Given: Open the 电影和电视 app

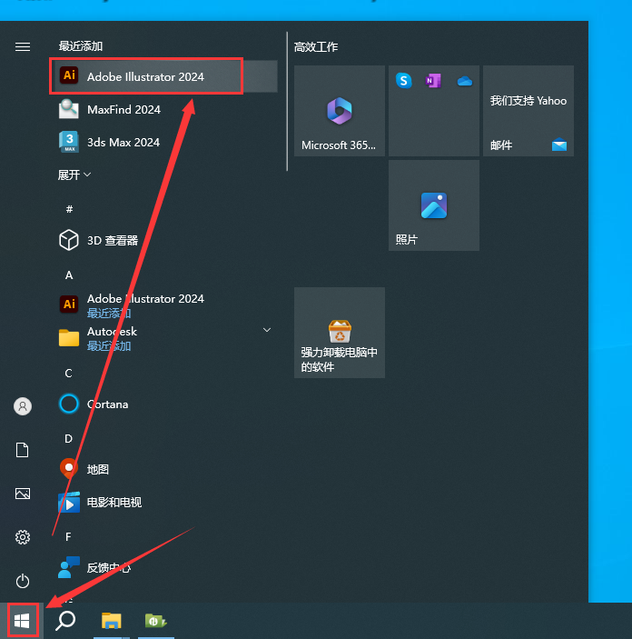Looking at the screenshot, I should click(x=114, y=502).
